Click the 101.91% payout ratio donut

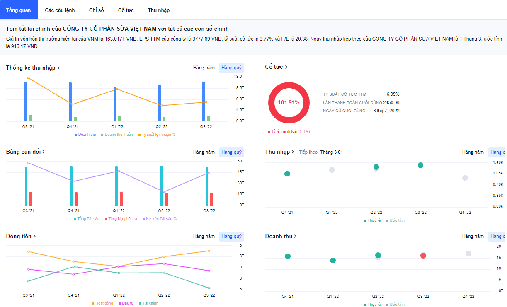(289, 102)
